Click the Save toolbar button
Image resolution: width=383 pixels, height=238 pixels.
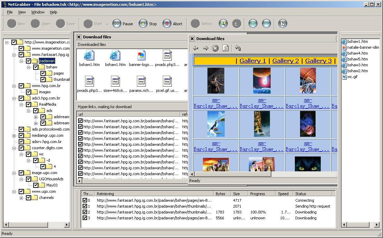point(65,24)
